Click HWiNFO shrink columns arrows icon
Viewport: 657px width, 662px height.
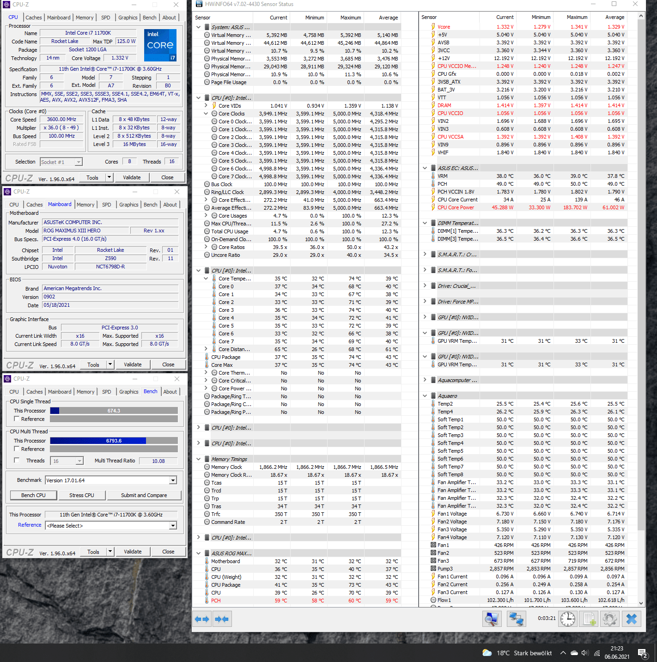pos(222,619)
